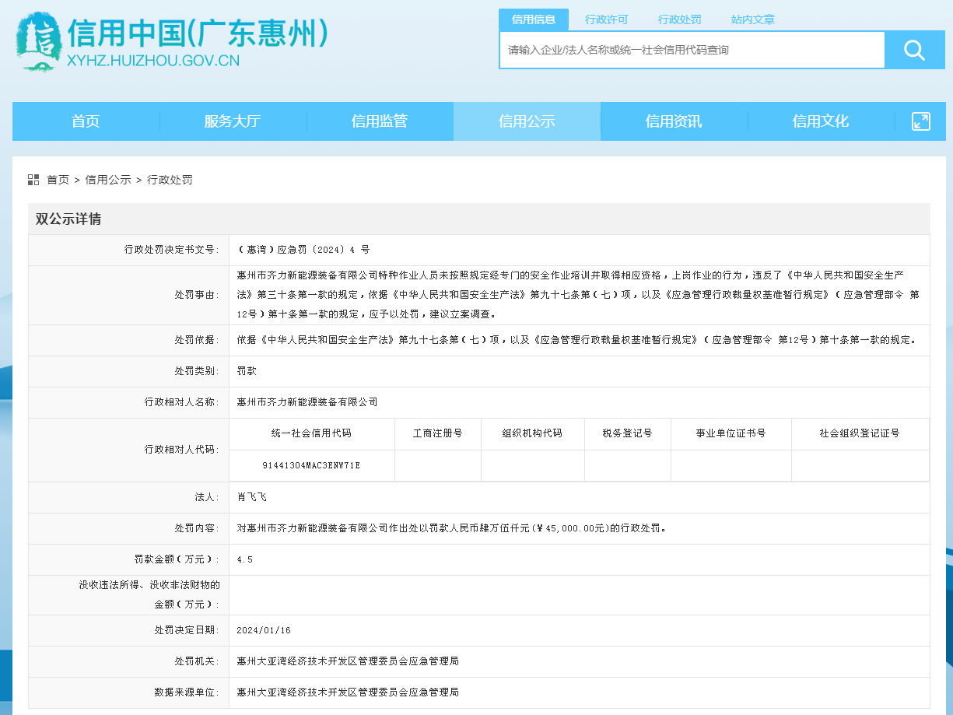The width and height of the screenshot is (953, 715).
Task: Click the decision number (惠湾)应急罚〔2024〕4 号
Action: [x=303, y=250]
